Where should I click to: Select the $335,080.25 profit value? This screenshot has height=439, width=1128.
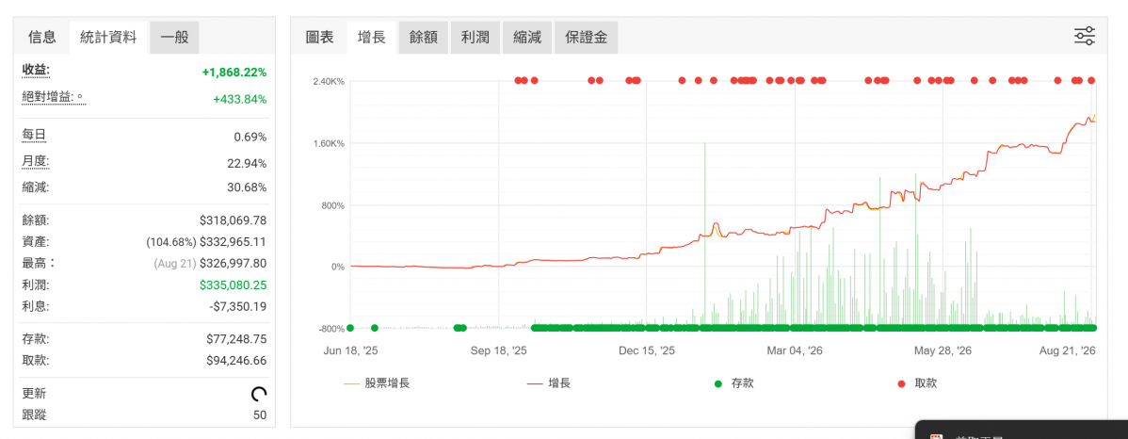coord(234,285)
